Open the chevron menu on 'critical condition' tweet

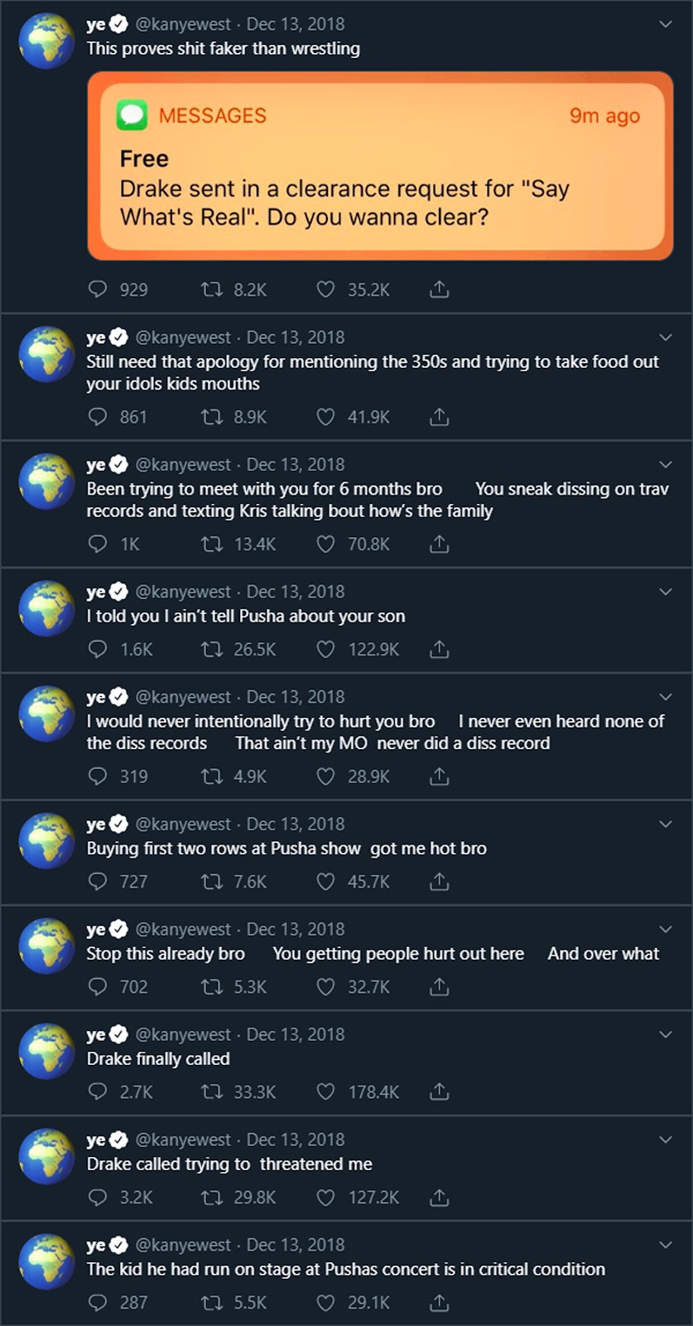coord(665,1245)
